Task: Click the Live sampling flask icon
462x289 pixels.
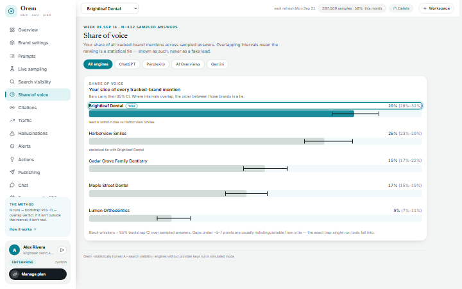Action: (x=12, y=69)
